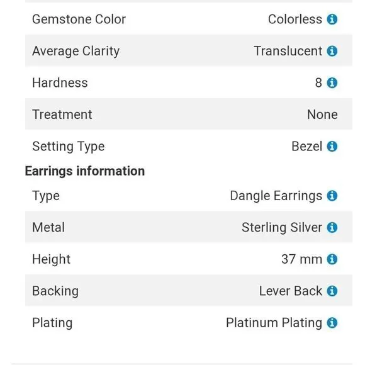Show info for Sterling Silver
Image resolution: width=365 pixels, height=365 pixels.
332,227
